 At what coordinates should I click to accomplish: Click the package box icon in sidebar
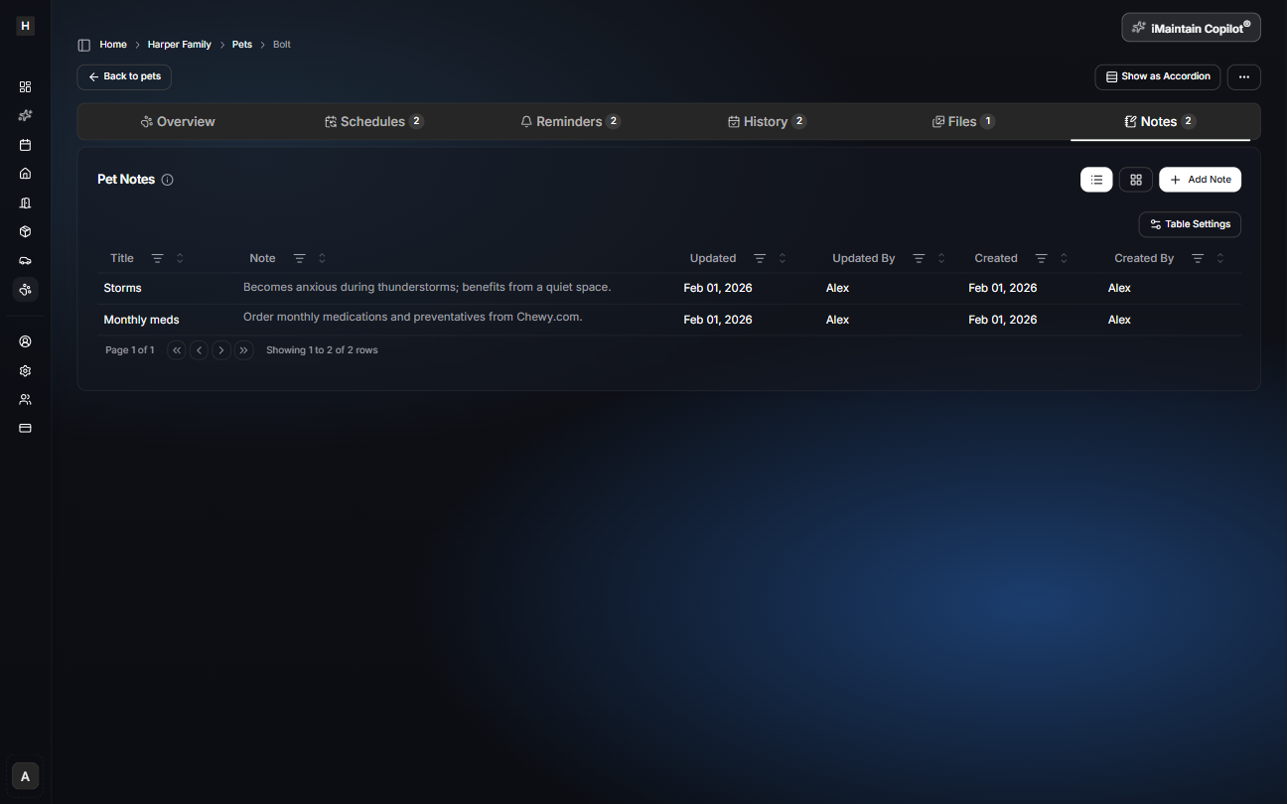pos(26,231)
